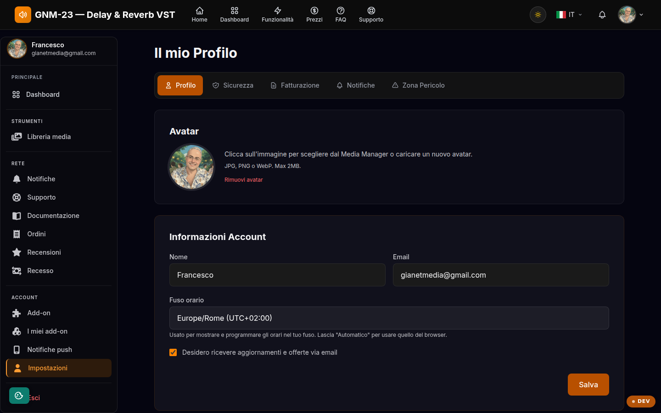Open the FAQ page
The width and height of the screenshot is (661, 413).
point(341,15)
